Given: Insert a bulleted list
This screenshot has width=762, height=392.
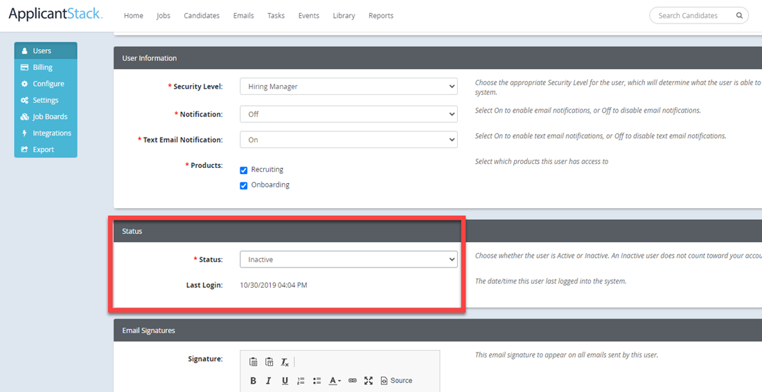Looking at the screenshot, I should tap(317, 381).
